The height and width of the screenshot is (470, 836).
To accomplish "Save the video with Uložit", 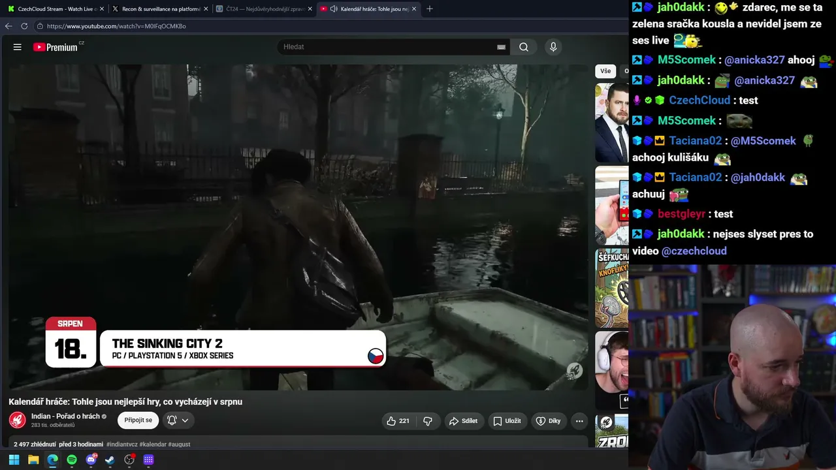I will coord(507,421).
